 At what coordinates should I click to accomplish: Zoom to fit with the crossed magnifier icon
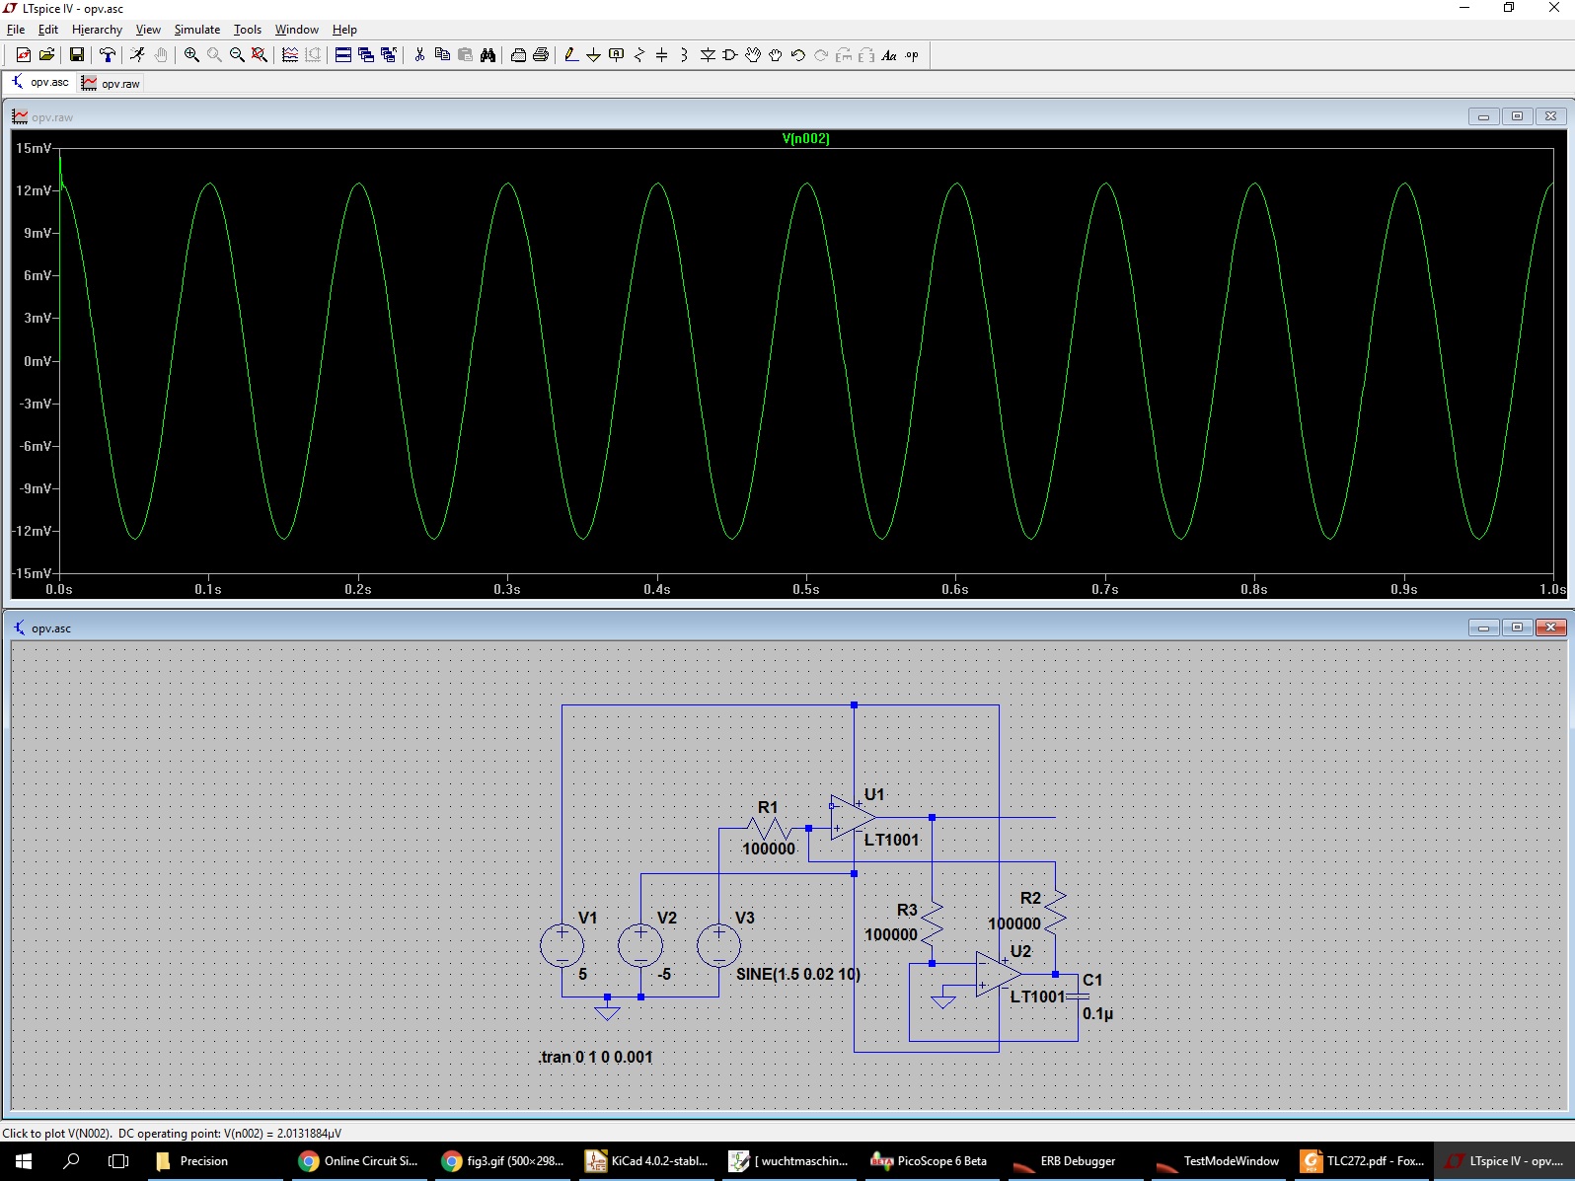pyautogui.click(x=260, y=55)
